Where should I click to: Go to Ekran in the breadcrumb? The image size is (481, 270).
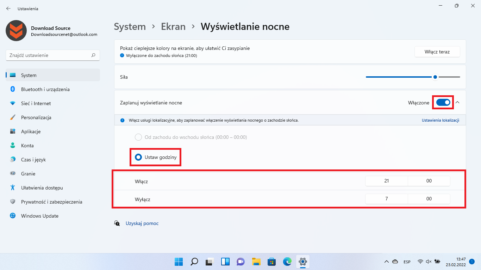click(x=173, y=26)
